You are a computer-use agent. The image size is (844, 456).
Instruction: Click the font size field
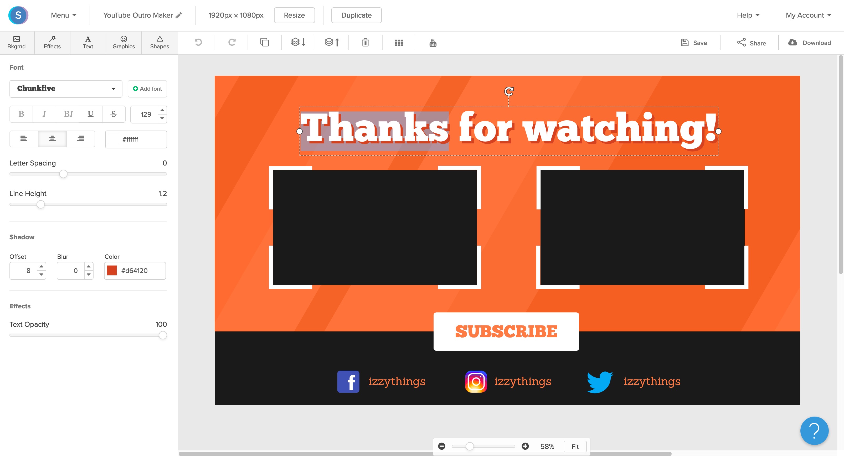[x=145, y=114]
